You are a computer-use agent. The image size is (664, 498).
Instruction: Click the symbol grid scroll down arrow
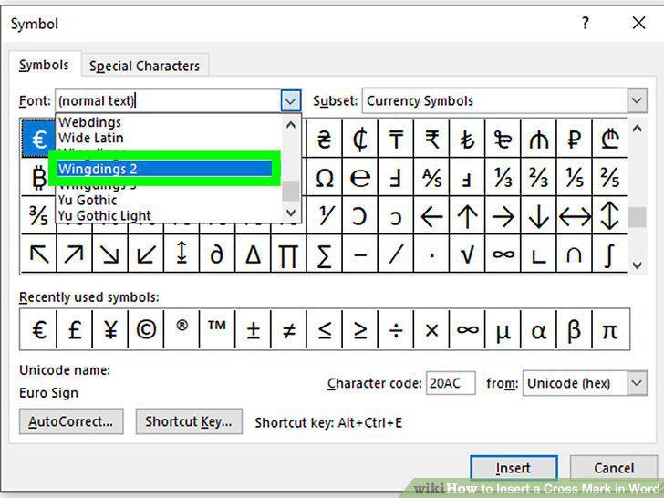pyautogui.click(x=637, y=265)
